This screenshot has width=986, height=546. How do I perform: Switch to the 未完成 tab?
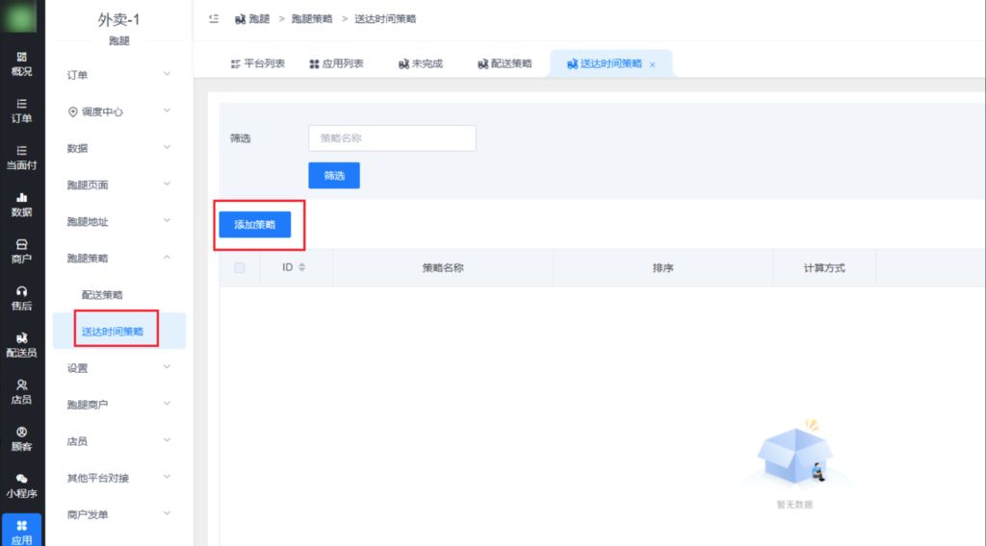pos(421,63)
